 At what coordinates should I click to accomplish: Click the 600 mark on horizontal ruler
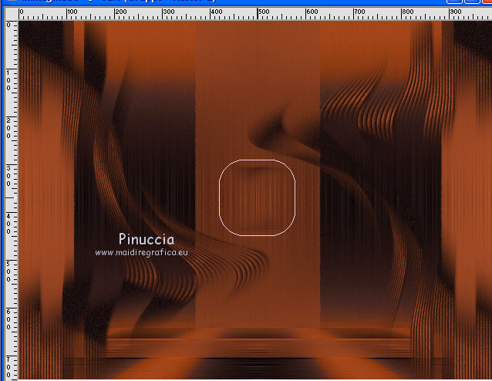pyautogui.click(x=312, y=12)
